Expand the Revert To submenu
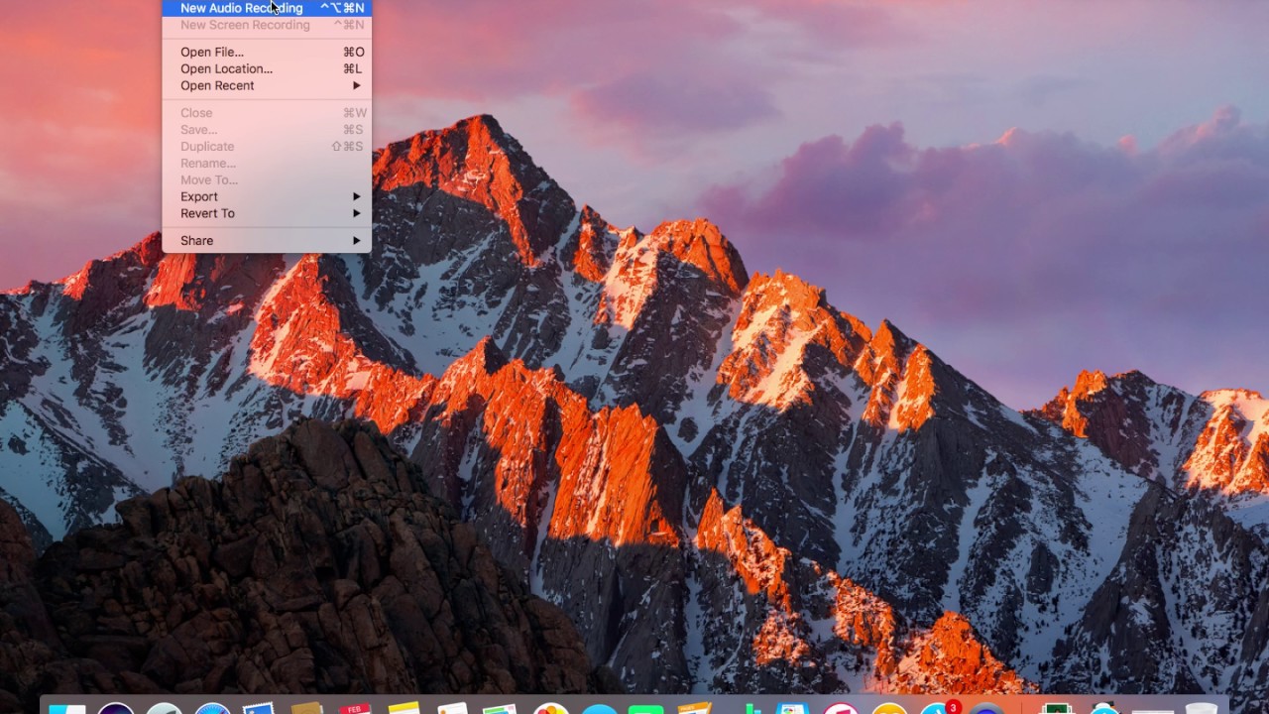The height and width of the screenshot is (714, 1269). 267,213
